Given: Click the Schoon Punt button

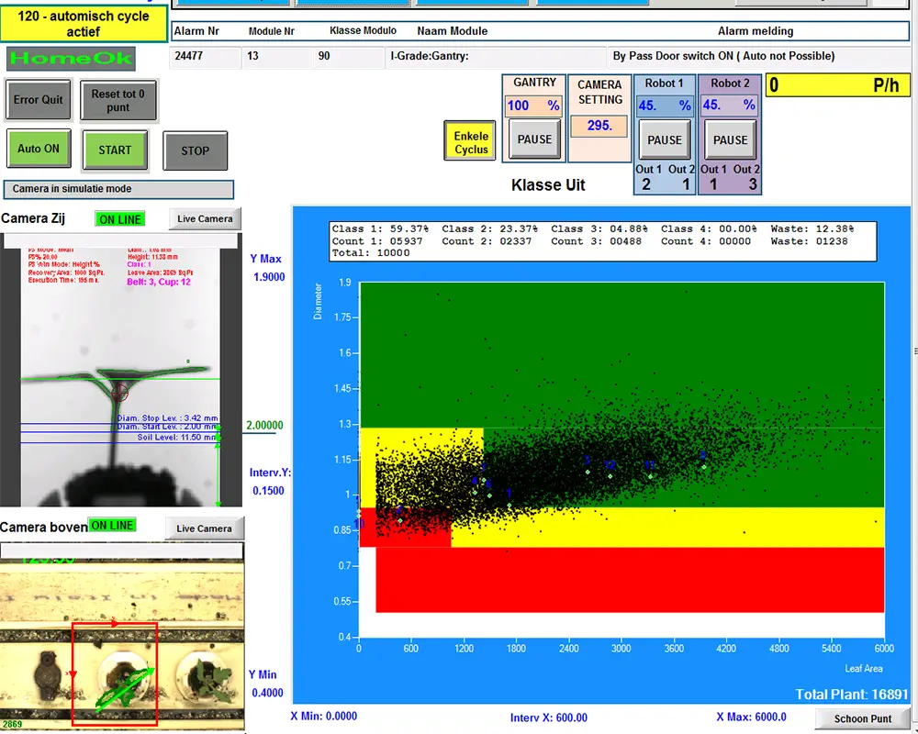Looking at the screenshot, I should pos(862,718).
